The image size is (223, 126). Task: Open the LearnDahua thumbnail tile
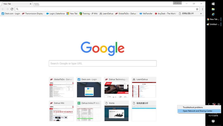pyautogui.click(x=144, y=87)
